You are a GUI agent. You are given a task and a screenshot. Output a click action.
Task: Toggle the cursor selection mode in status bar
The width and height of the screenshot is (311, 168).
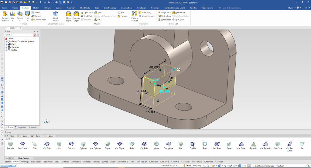point(249,166)
